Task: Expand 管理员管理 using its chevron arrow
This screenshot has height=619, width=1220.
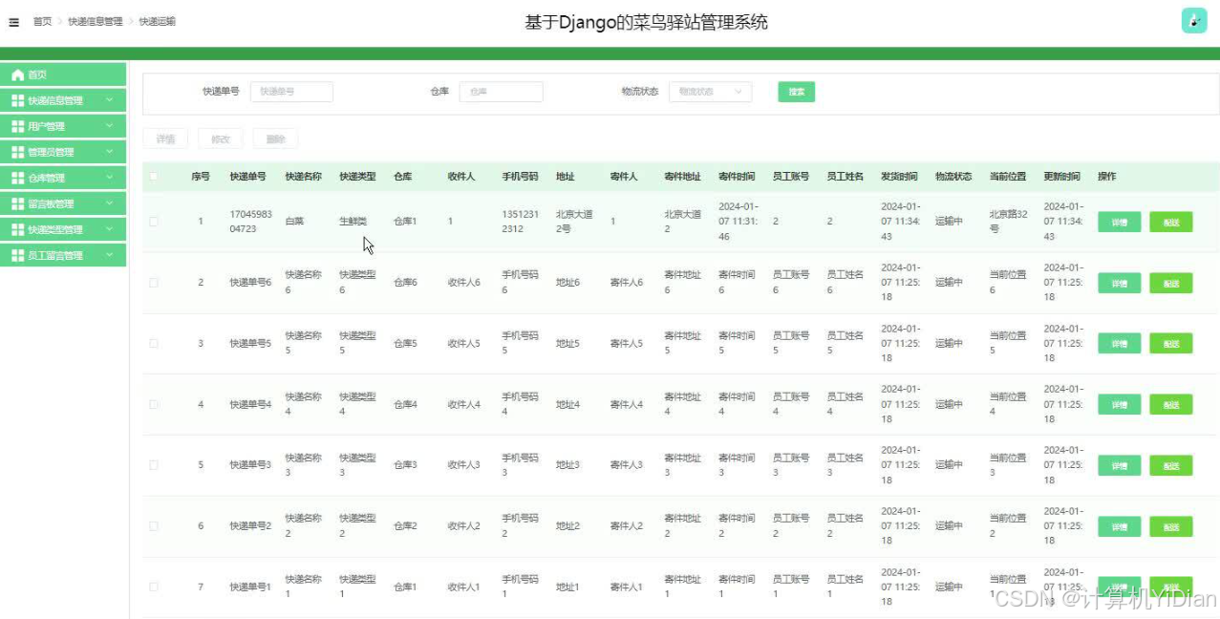Action: point(110,152)
